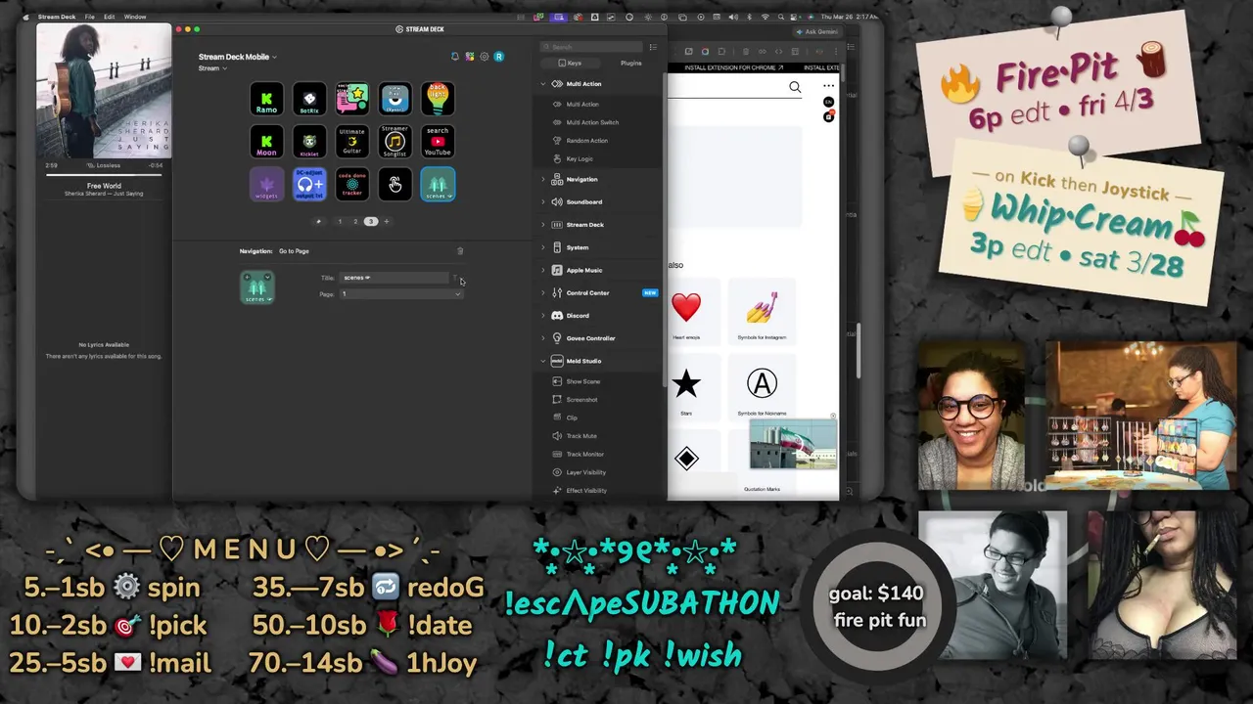The image size is (1253, 704).
Task: Switch to the Plugins tab
Action: (631, 64)
